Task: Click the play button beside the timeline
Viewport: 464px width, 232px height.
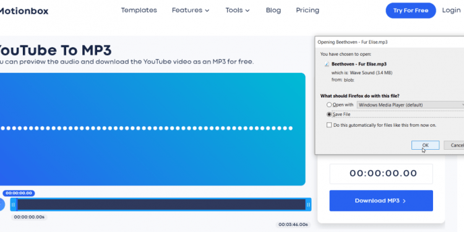Action: point(2,205)
